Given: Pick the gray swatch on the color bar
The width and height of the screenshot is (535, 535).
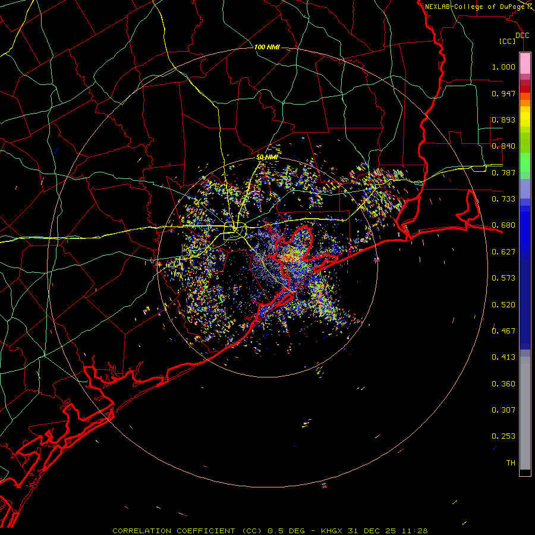Looking at the screenshot, I should point(525,413).
